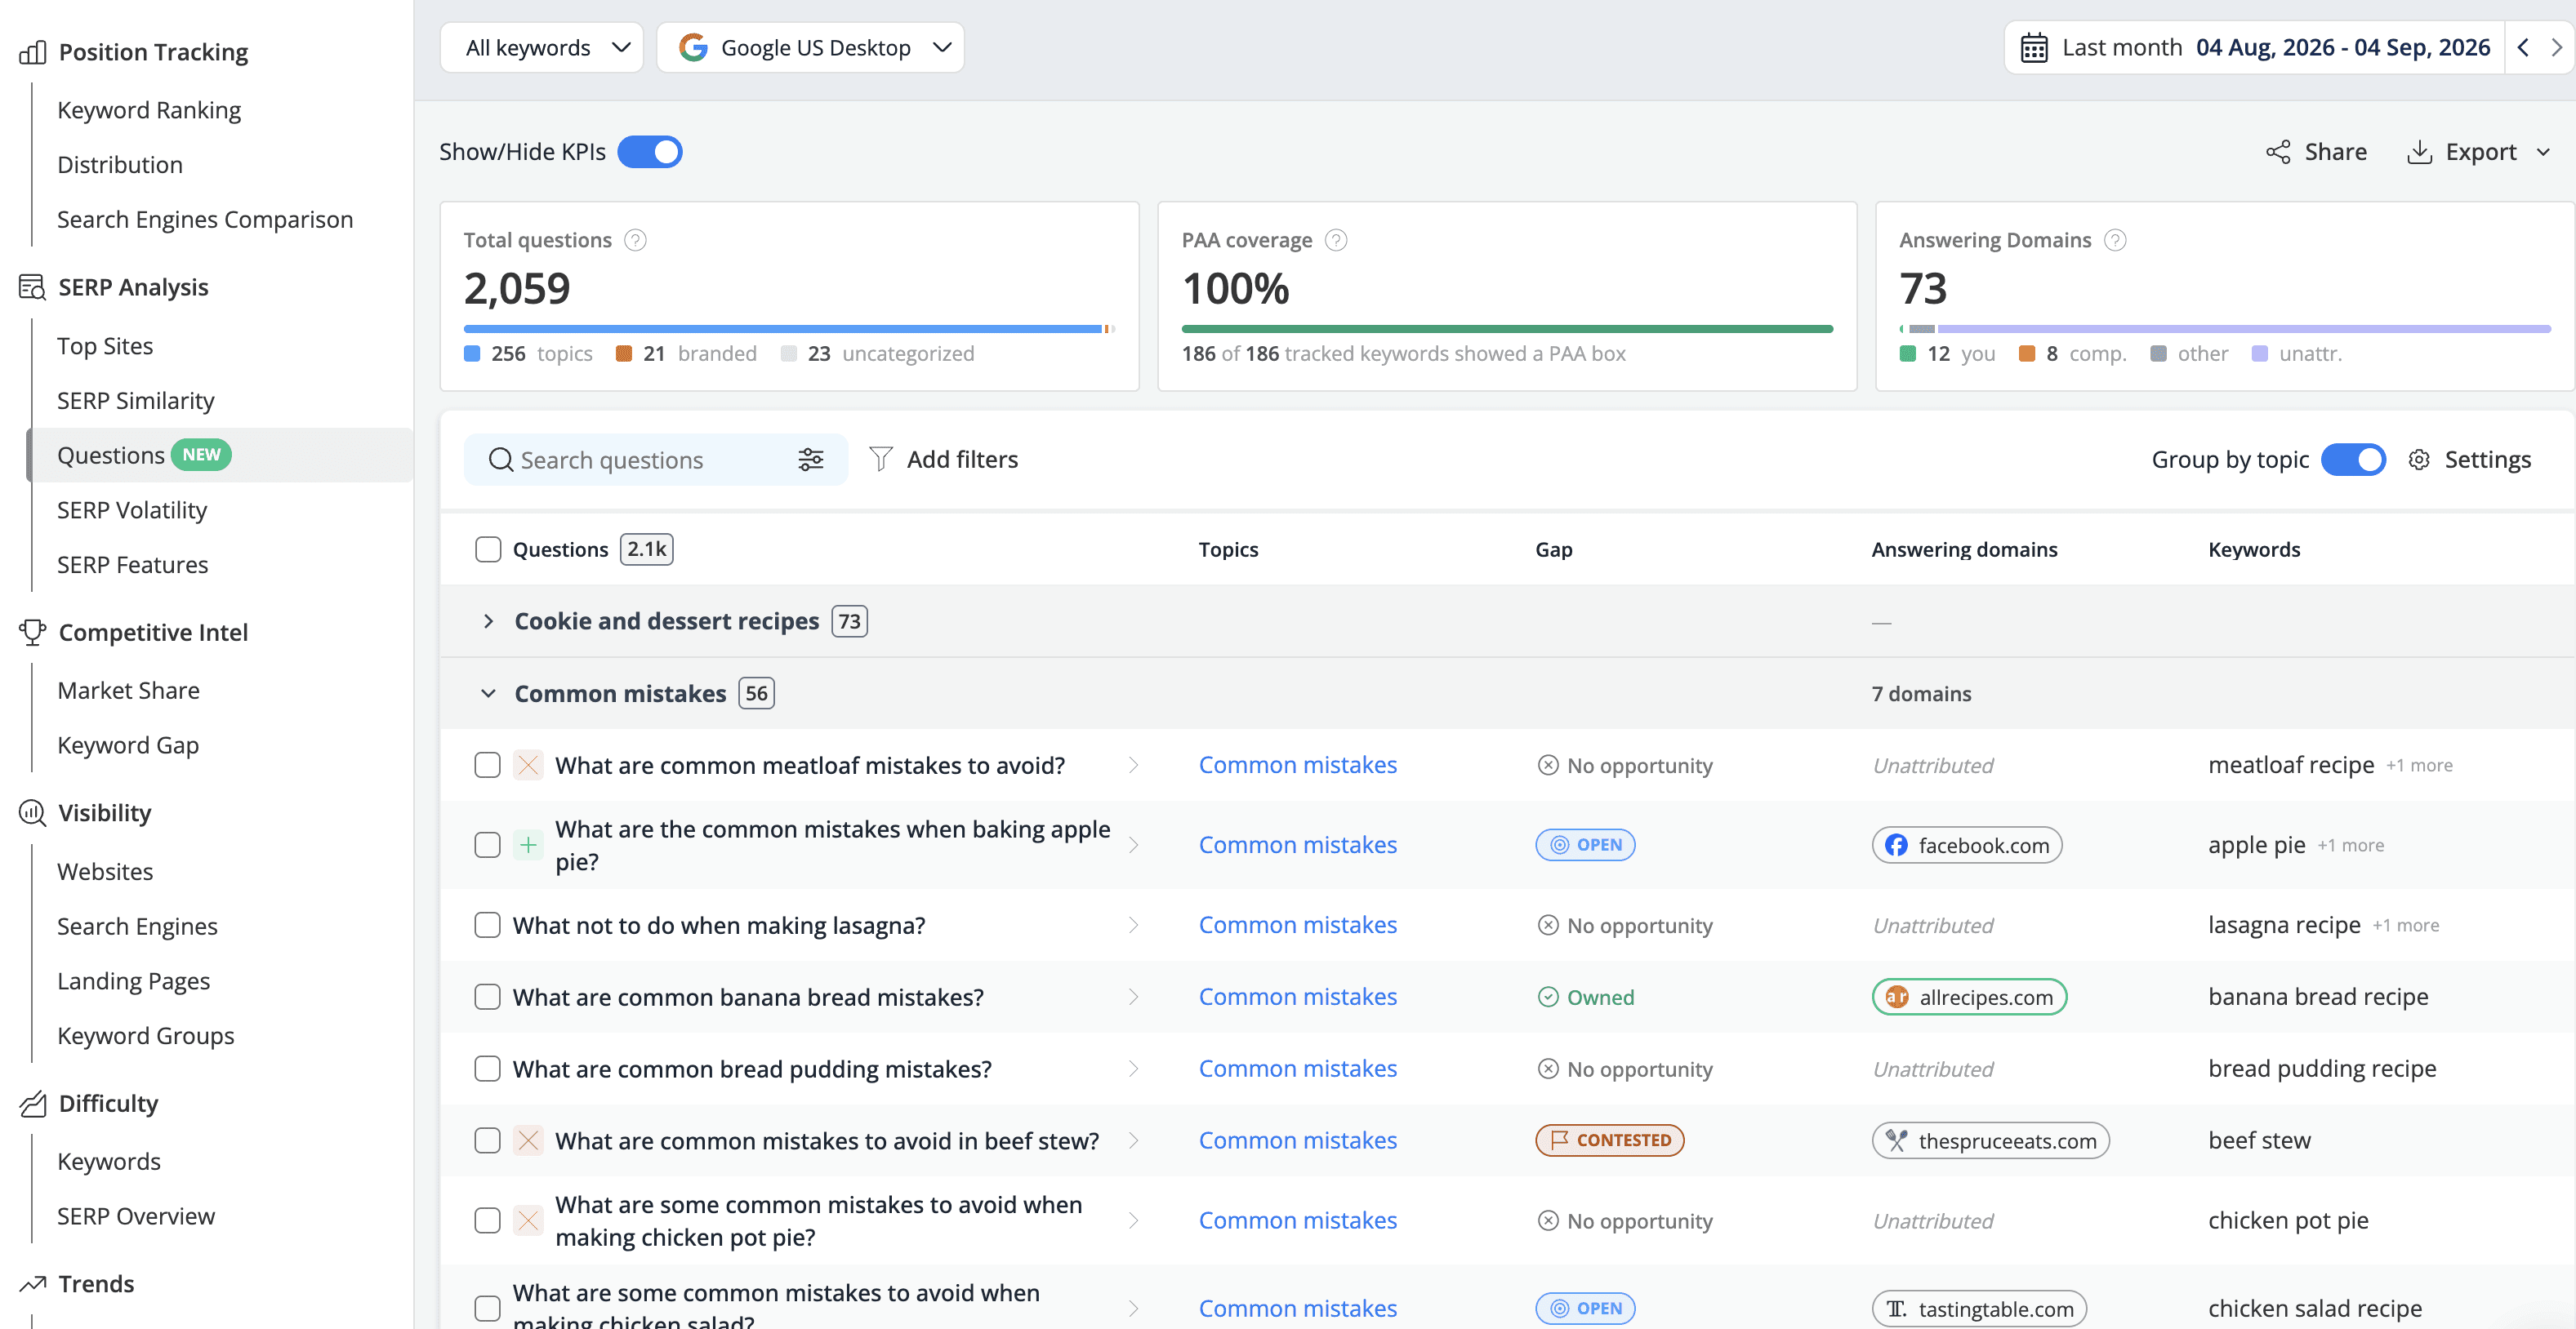Image resolution: width=2576 pixels, height=1329 pixels.
Task: Click the calendar icon next to Last month
Action: (2034, 48)
